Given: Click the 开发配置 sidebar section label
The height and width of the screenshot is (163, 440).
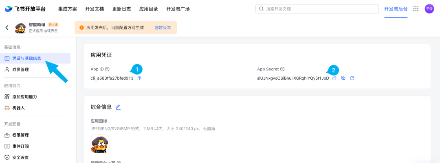Looking at the screenshot, I should coord(12,124).
